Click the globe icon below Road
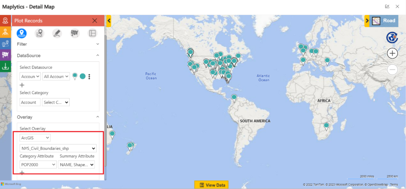The height and width of the screenshot is (189, 406). (392, 38)
